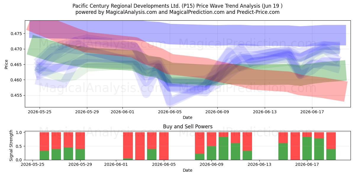Click the 2026-05-25 date tick on price chart
The image size is (355, 177).
40,112
